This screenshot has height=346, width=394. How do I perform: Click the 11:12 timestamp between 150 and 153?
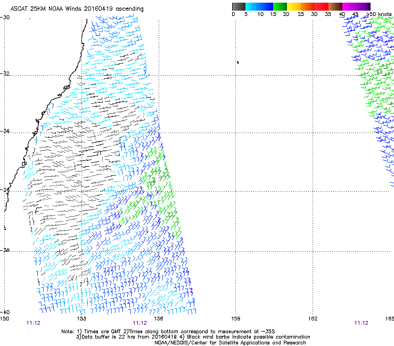click(x=33, y=323)
